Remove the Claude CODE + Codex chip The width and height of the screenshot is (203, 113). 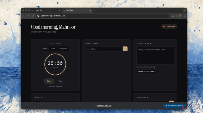156,71
